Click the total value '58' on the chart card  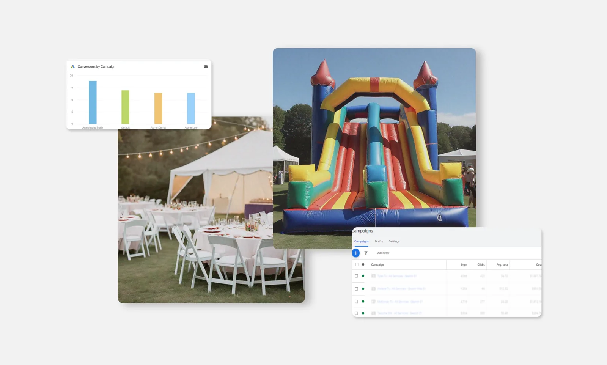(206, 66)
